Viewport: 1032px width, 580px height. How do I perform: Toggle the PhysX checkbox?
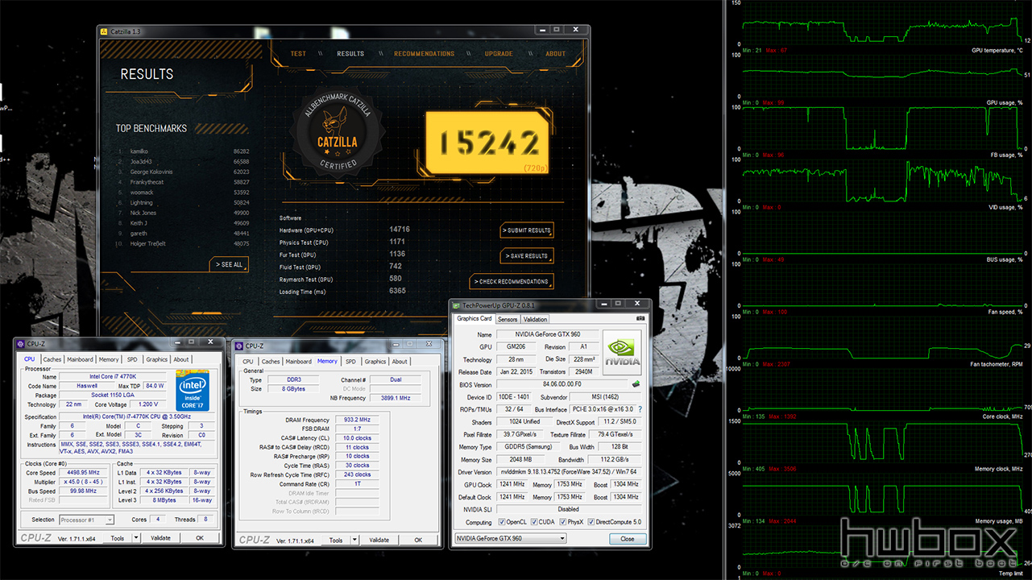(x=562, y=522)
